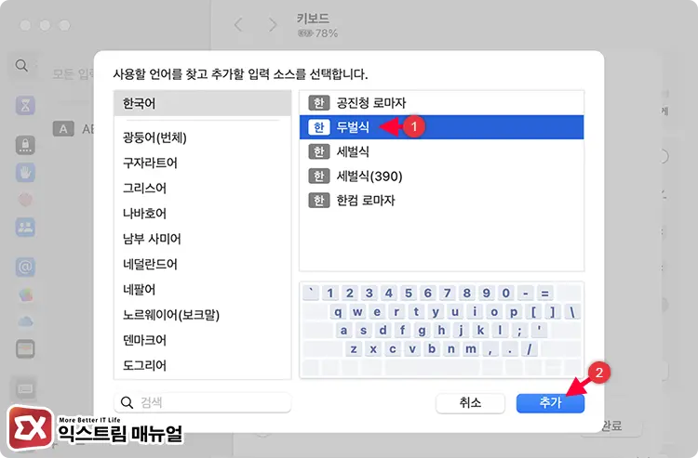Choose 한컴 로마자 input source
This screenshot has width=698, height=458.
tap(441, 201)
